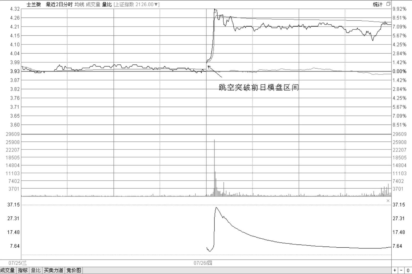Switch to the 成交量 tab in the bottom bar
Screen dimensions: 412x274
(x=8, y=270)
